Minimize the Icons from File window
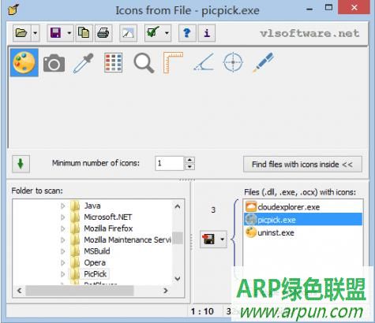This screenshot has height=323, width=375. tap(309, 9)
